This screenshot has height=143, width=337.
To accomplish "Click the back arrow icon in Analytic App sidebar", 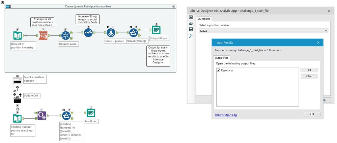I will 191,17.
